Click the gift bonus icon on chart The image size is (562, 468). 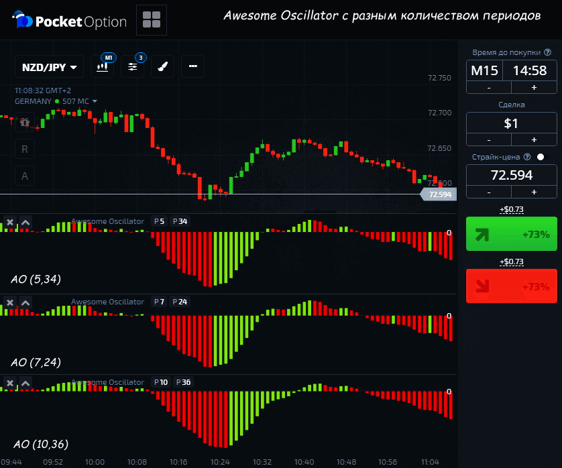25,122
